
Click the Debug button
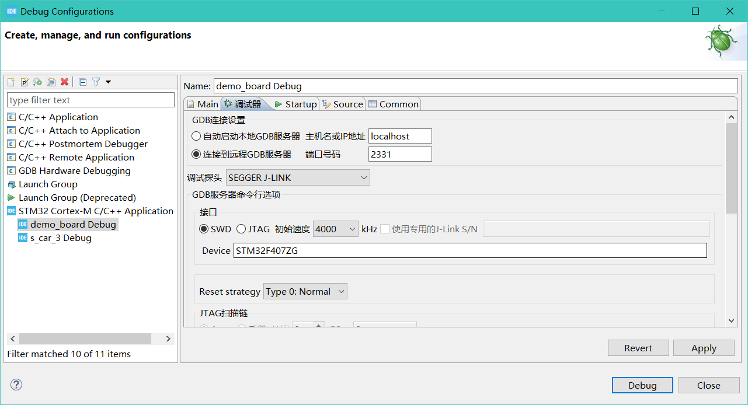click(x=642, y=385)
